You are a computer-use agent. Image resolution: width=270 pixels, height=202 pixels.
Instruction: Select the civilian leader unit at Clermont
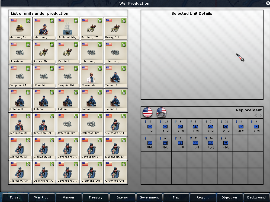click(92, 77)
